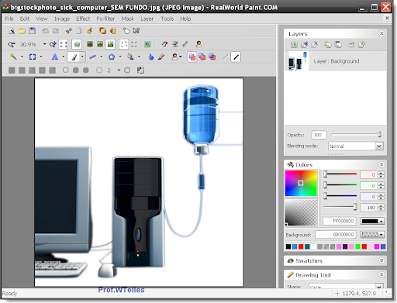Open the zoom percentage dropdown

click(x=44, y=44)
